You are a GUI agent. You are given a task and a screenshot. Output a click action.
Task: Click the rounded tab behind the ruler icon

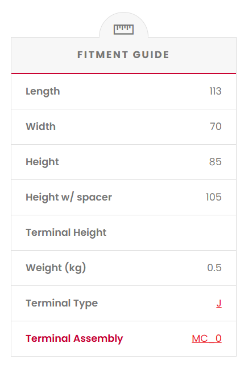point(123,25)
